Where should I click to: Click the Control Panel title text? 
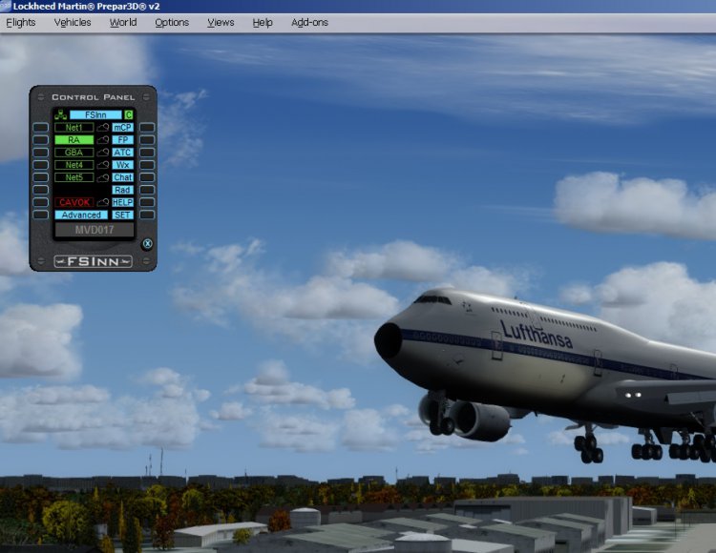click(94, 97)
